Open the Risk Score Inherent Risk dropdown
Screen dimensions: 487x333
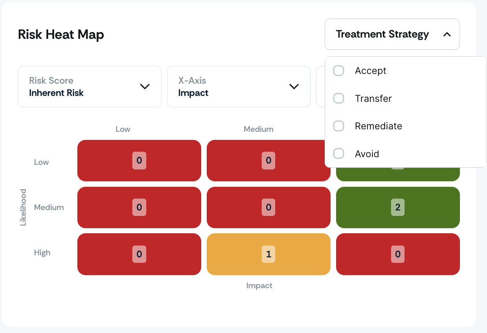90,87
